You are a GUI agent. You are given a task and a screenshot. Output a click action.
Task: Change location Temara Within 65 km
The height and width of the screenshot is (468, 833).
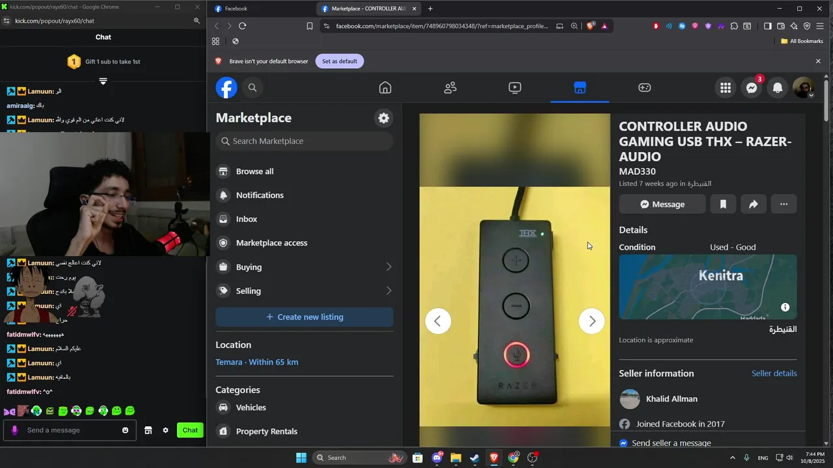(257, 362)
